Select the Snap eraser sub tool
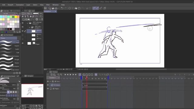This screenshot has height=109, width=194. (10, 70)
